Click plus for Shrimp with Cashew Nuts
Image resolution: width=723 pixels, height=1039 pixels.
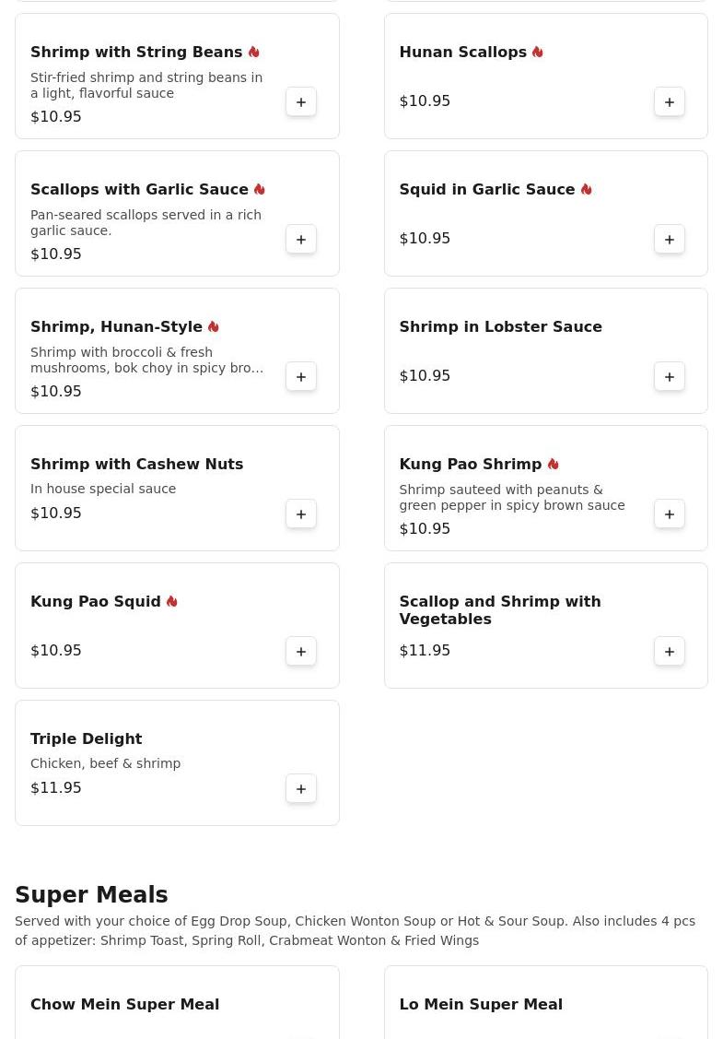[x=301, y=514]
